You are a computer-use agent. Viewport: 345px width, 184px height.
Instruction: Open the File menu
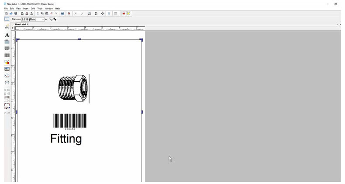point(6,9)
